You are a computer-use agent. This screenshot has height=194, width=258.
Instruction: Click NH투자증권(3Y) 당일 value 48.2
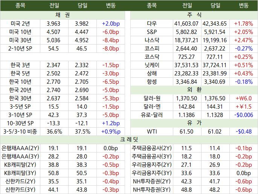pyautogui.click(x=215, y=190)
